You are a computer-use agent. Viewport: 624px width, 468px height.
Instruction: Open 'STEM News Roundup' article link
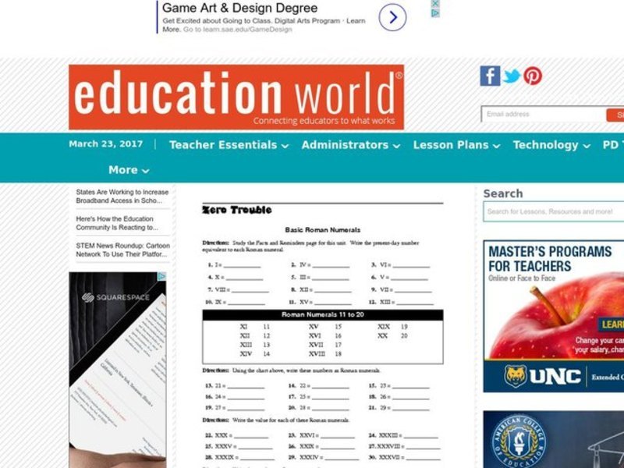(x=122, y=249)
